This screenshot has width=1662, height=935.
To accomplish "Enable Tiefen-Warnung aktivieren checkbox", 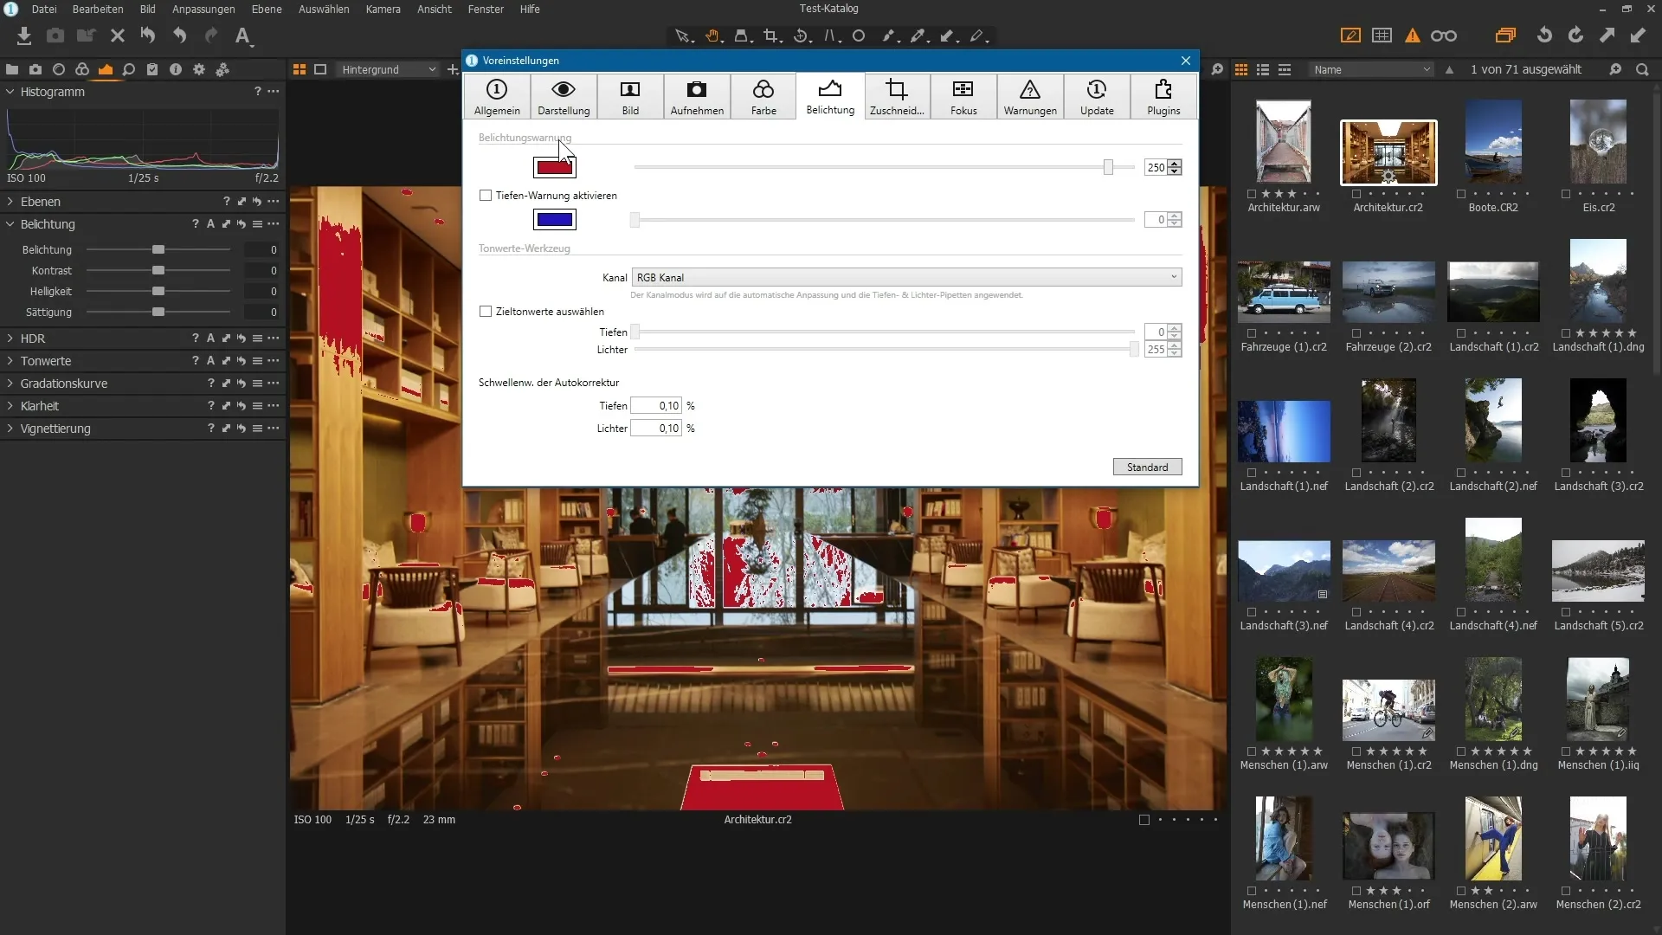I will point(486,196).
